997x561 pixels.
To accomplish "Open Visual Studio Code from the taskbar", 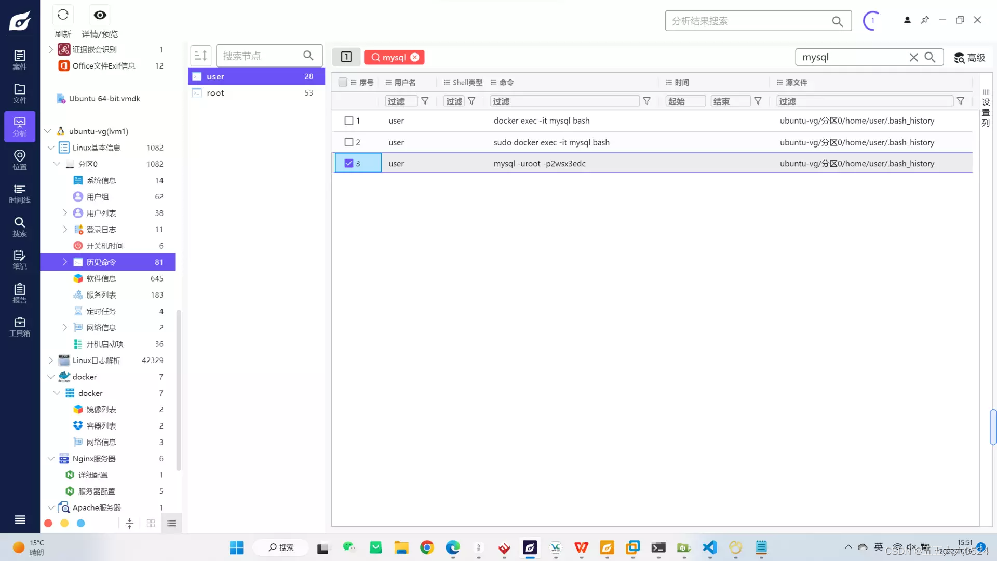I will click(709, 547).
